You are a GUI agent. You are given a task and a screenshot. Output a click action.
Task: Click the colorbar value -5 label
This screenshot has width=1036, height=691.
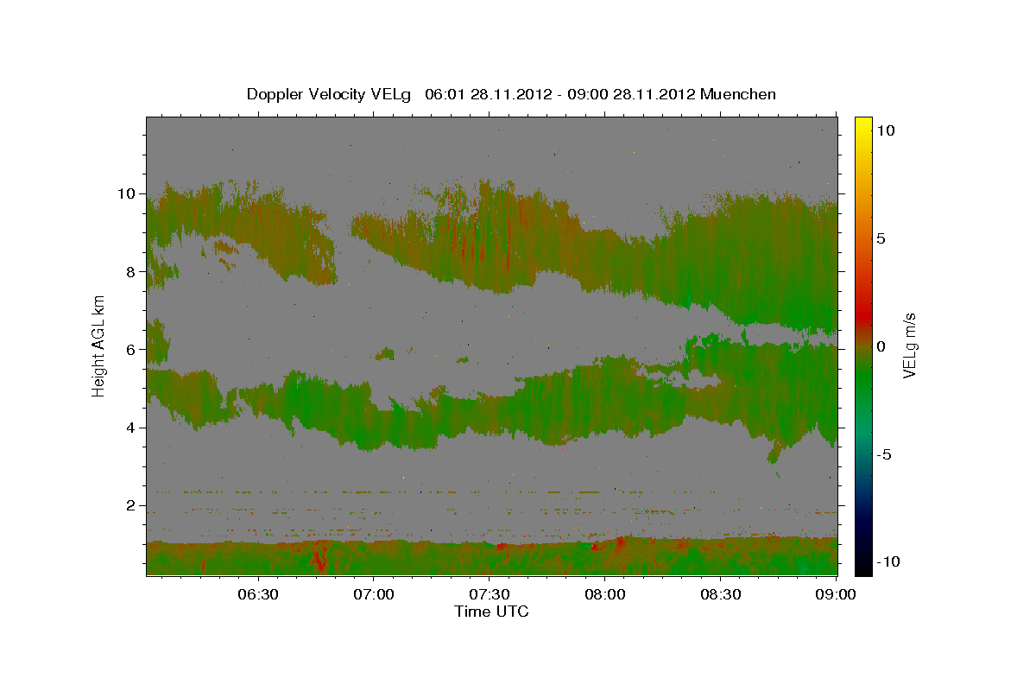click(884, 453)
